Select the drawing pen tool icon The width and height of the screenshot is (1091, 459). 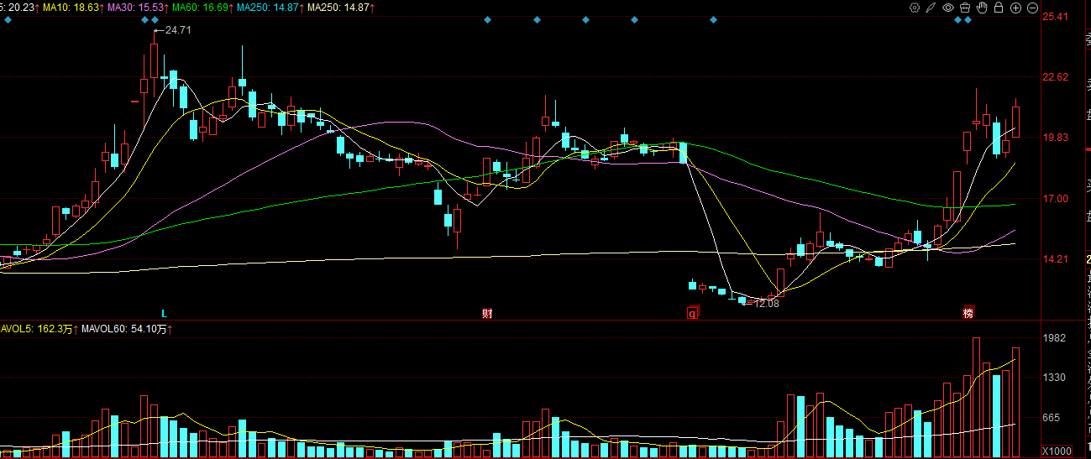930,8
